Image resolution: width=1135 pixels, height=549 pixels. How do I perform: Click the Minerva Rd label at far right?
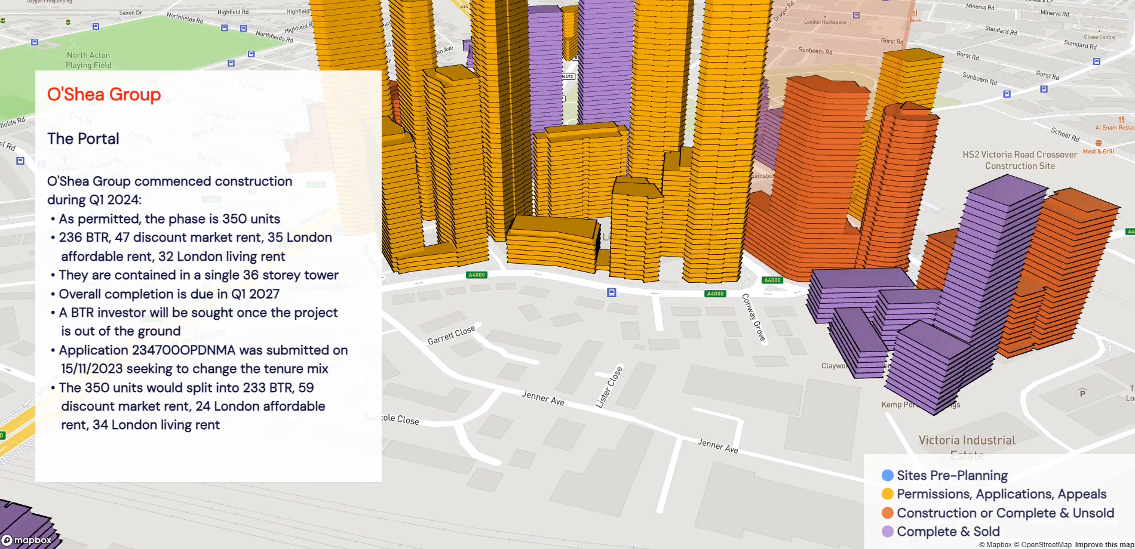1054,13
